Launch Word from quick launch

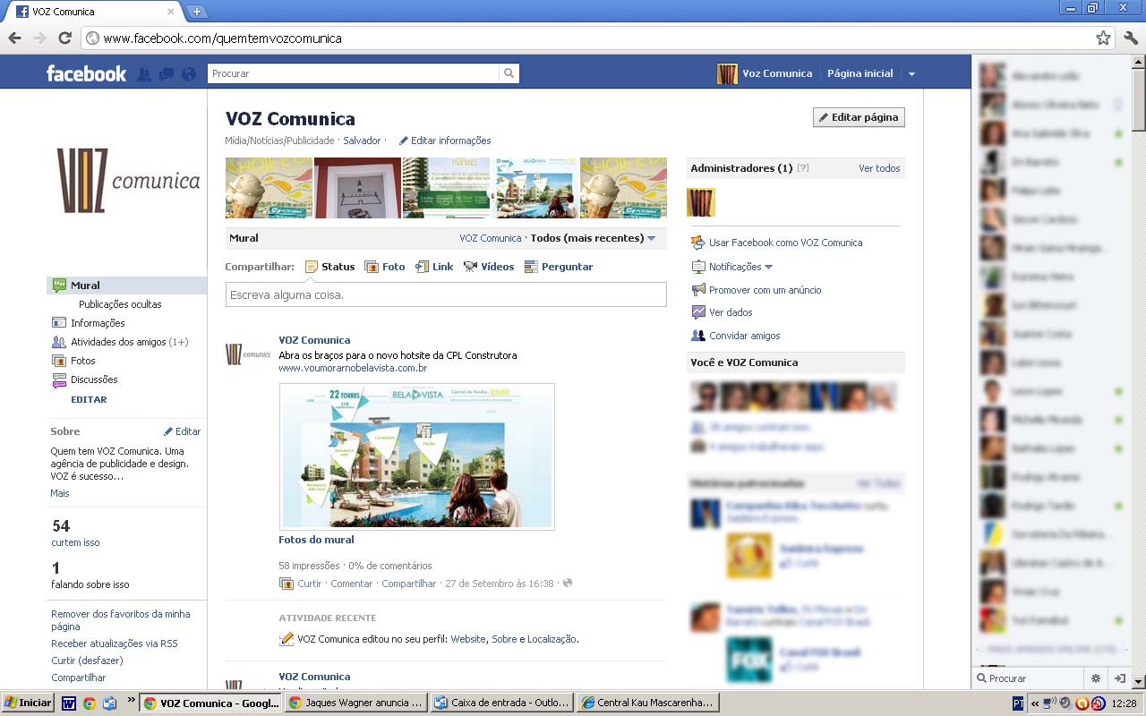click(69, 703)
